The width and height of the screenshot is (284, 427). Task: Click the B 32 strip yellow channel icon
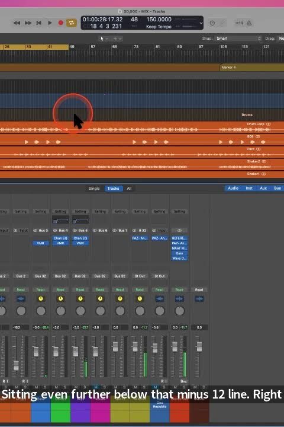click(140, 299)
